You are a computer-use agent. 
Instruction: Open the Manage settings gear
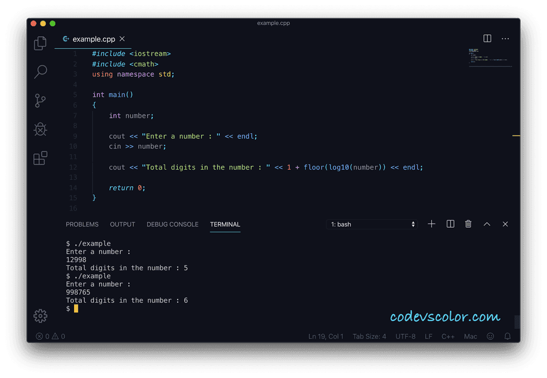tap(40, 316)
